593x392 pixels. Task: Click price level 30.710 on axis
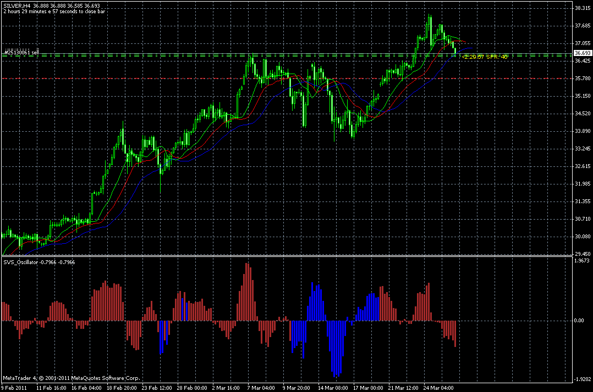(x=583, y=219)
